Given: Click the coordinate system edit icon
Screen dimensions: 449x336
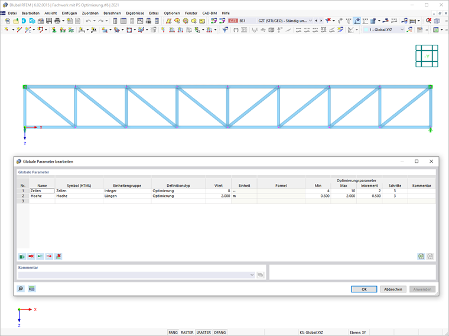Looking at the screenshot, I should [410, 29].
